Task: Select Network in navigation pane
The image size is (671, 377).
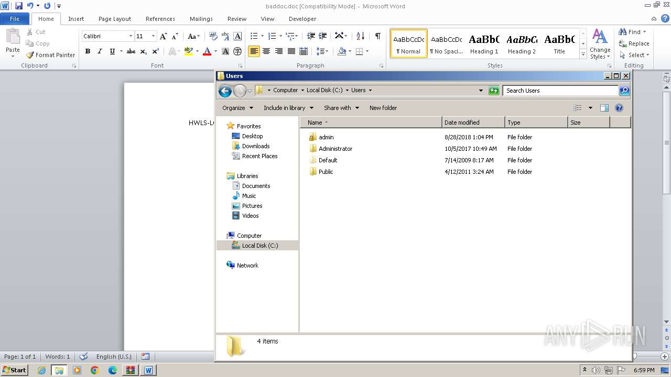Action: tap(247, 265)
